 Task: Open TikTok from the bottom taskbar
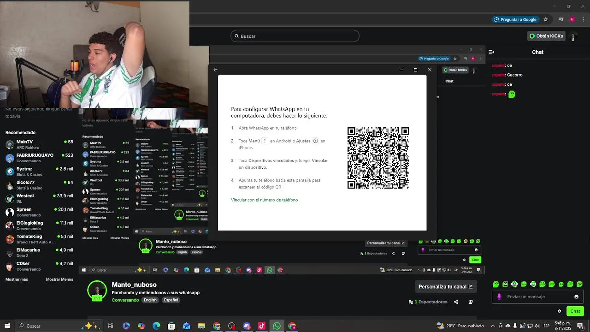[x=262, y=326]
